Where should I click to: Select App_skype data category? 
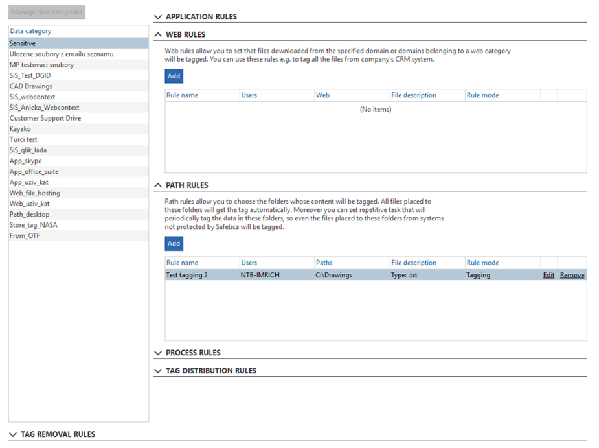pos(26,161)
